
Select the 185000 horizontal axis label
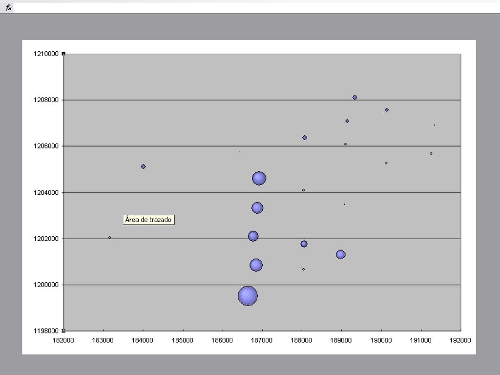point(183,340)
